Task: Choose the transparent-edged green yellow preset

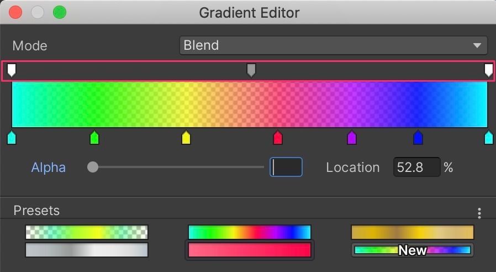Action: tap(87, 232)
